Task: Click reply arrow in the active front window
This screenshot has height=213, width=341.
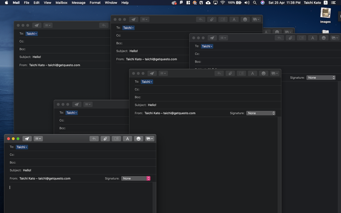Action: click(94, 139)
